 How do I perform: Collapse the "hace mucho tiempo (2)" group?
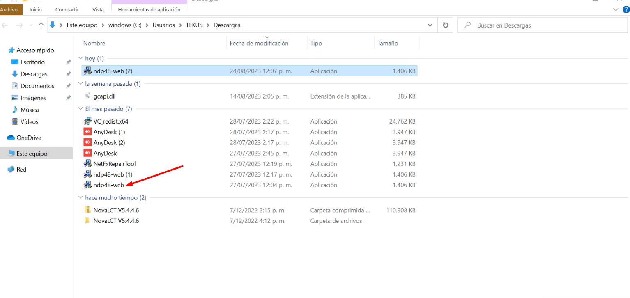pyautogui.click(x=80, y=198)
